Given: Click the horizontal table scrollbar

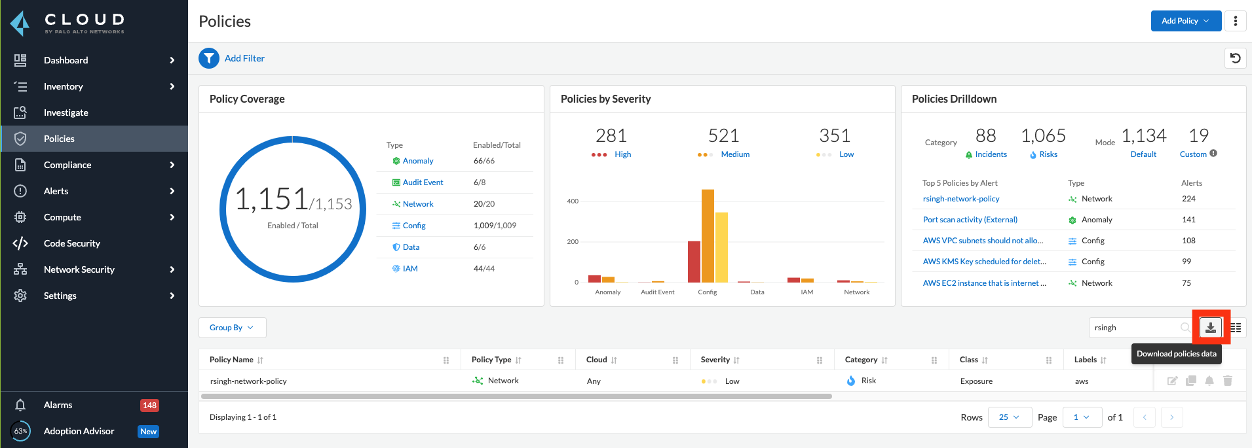Looking at the screenshot, I should [516, 396].
